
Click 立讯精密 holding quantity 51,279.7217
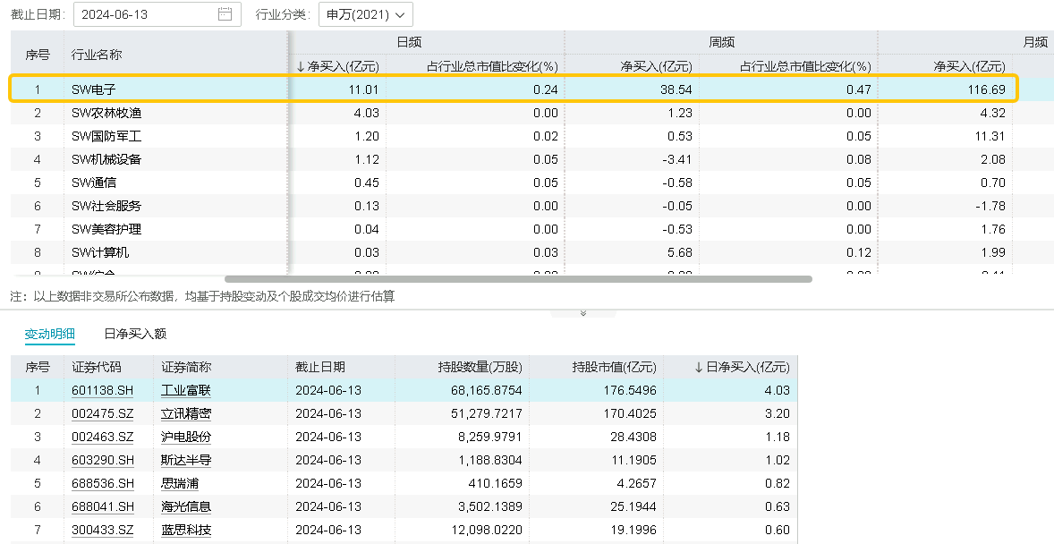[487, 413]
